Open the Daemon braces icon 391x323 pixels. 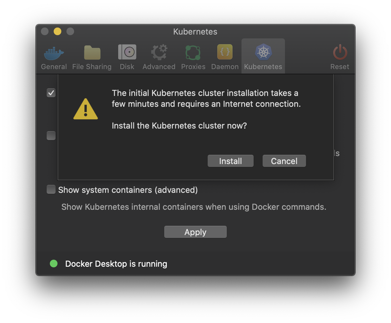(225, 52)
